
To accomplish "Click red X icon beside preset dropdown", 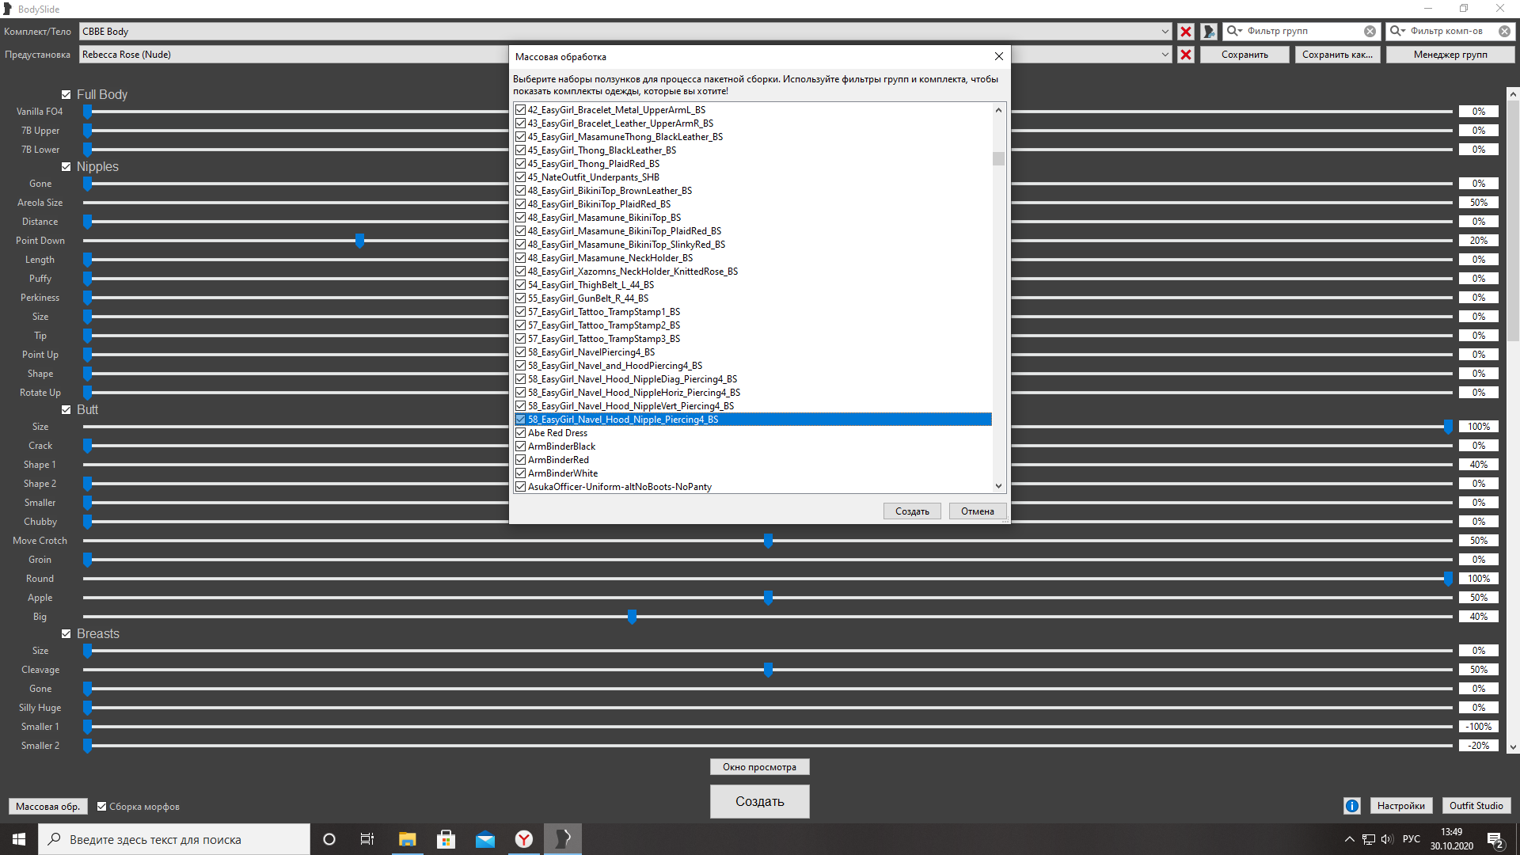I will click(x=1185, y=55).
